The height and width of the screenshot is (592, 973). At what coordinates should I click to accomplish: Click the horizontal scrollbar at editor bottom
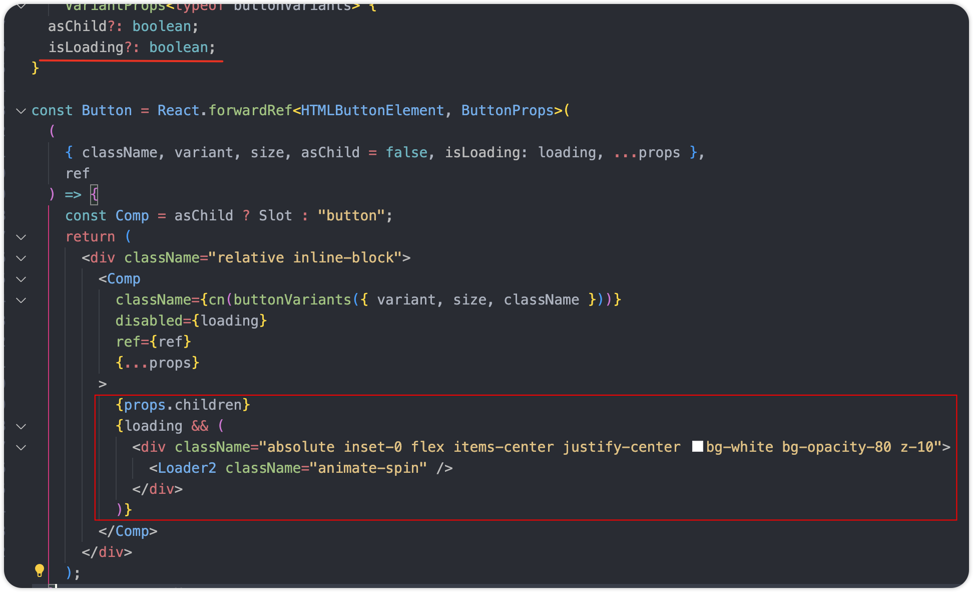[x=501, y=585]
